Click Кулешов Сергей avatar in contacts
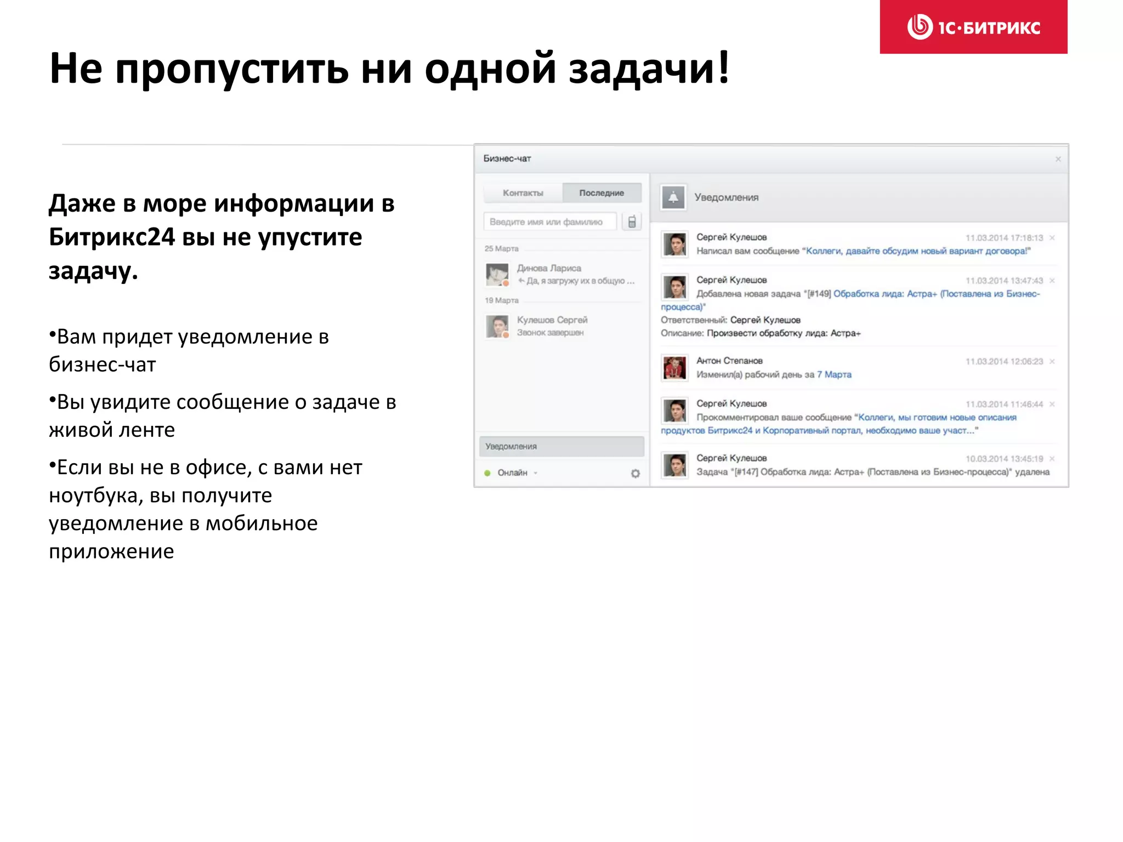The image size is (1123, 842). (x=497, y=326)
